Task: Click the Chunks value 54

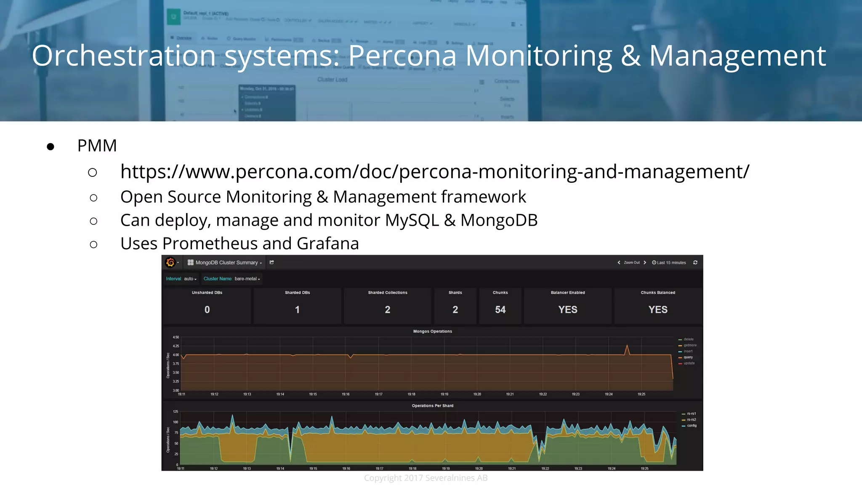Action: [x=500, y=309]
